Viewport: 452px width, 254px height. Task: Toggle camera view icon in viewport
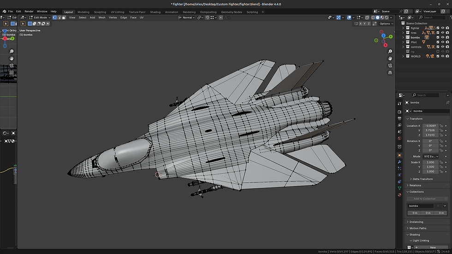click(x=390, y=65)
